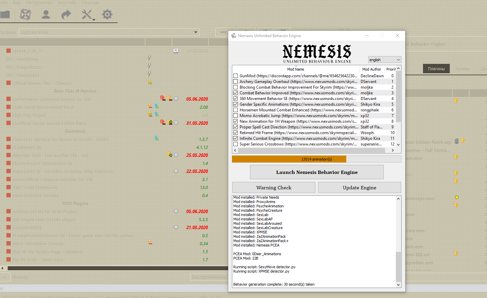Click the lightning flag in DLC: HearthFires row

point(149,58)
